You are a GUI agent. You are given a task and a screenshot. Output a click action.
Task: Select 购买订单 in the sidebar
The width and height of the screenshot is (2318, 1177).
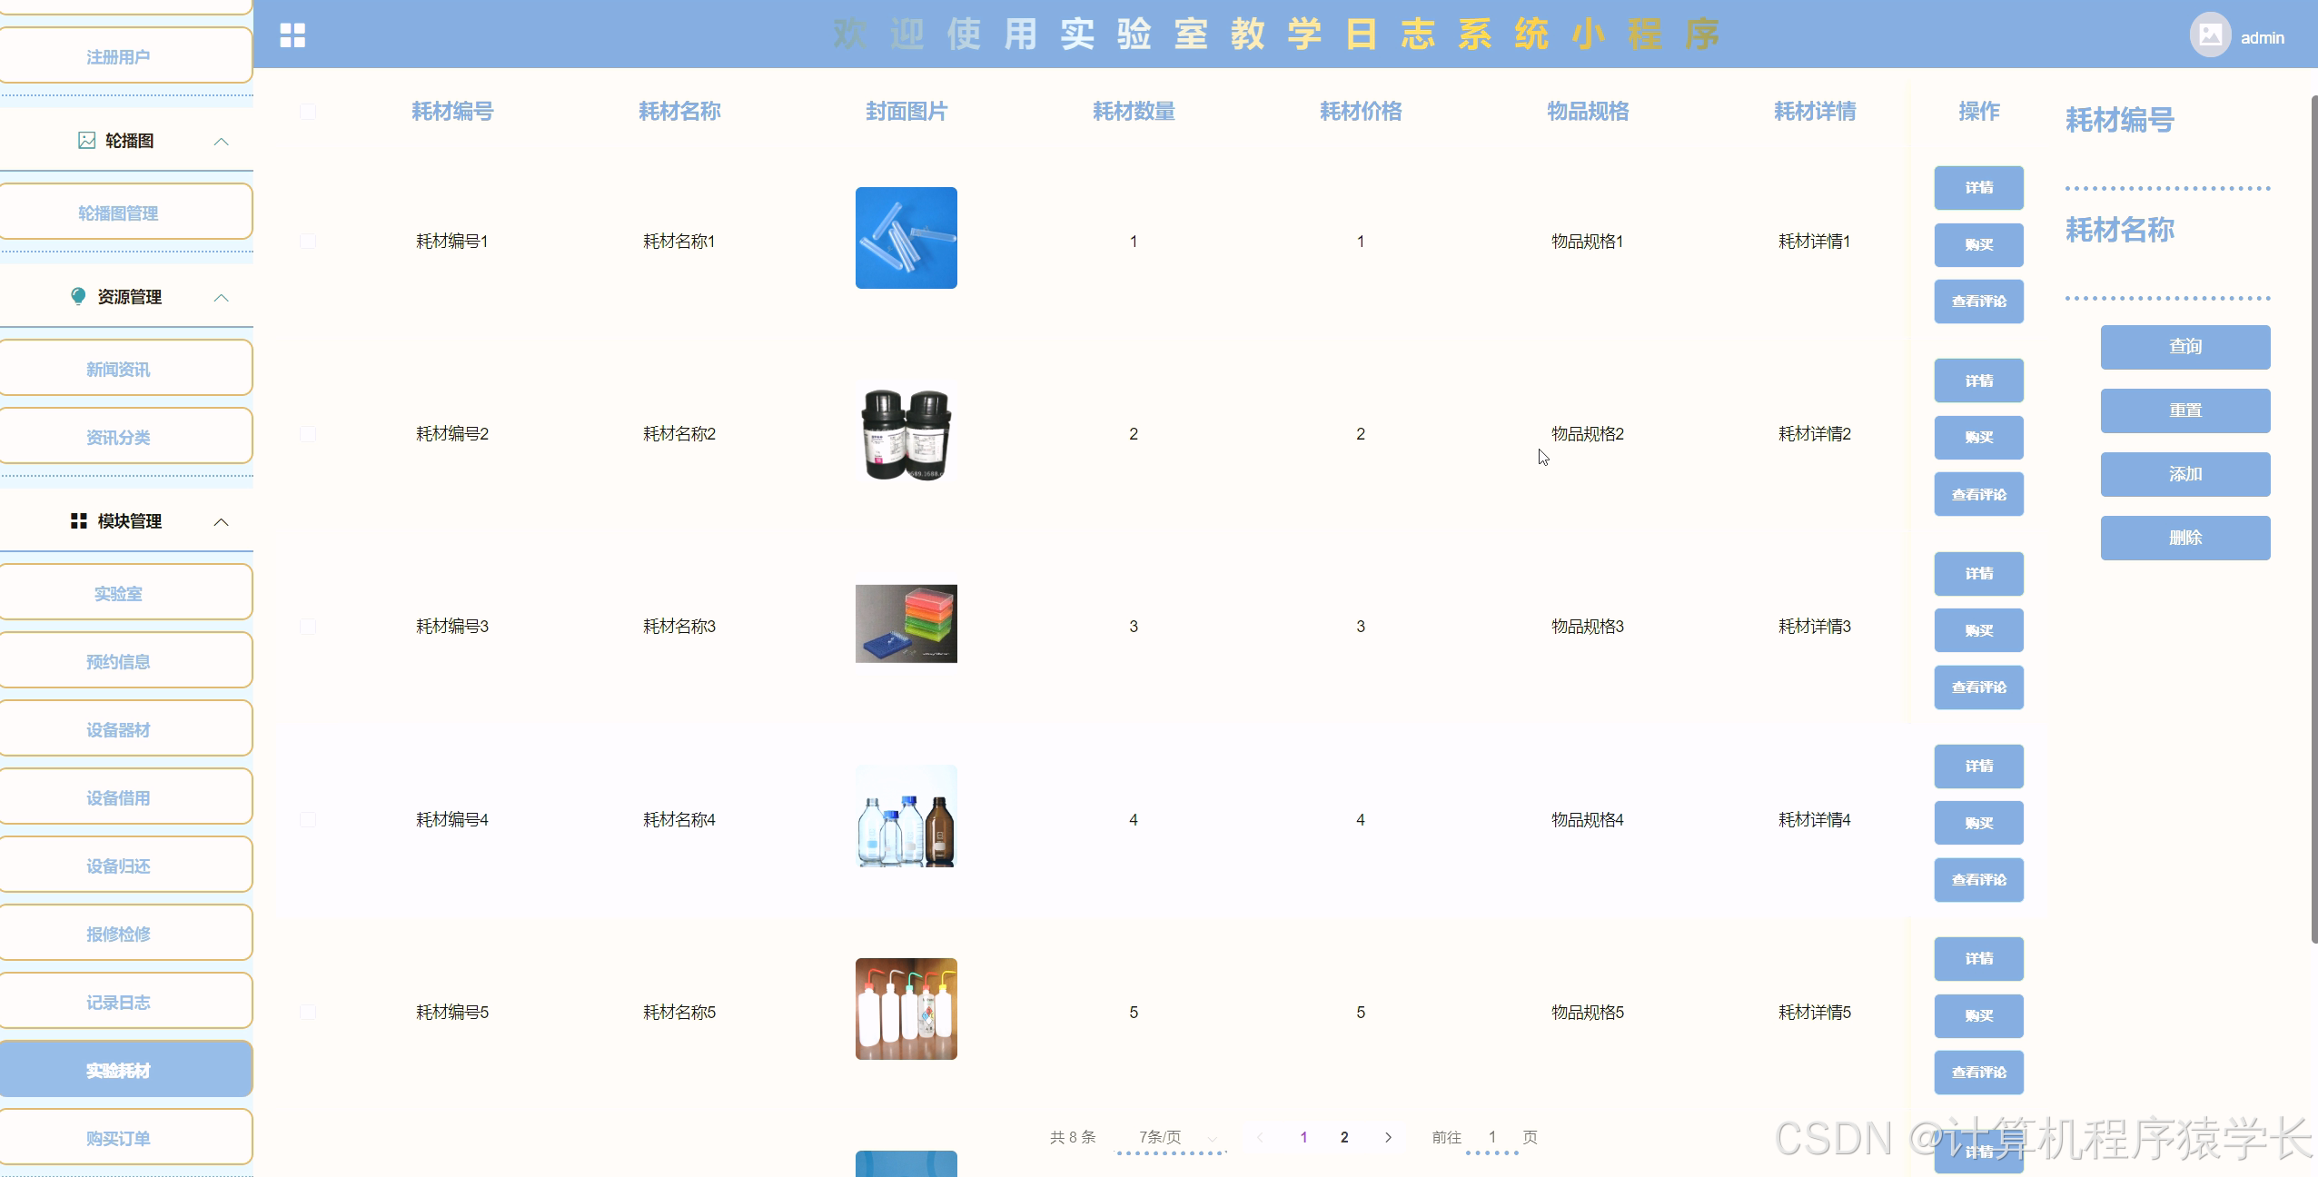pyautogui.click(x=125, y=1138)
